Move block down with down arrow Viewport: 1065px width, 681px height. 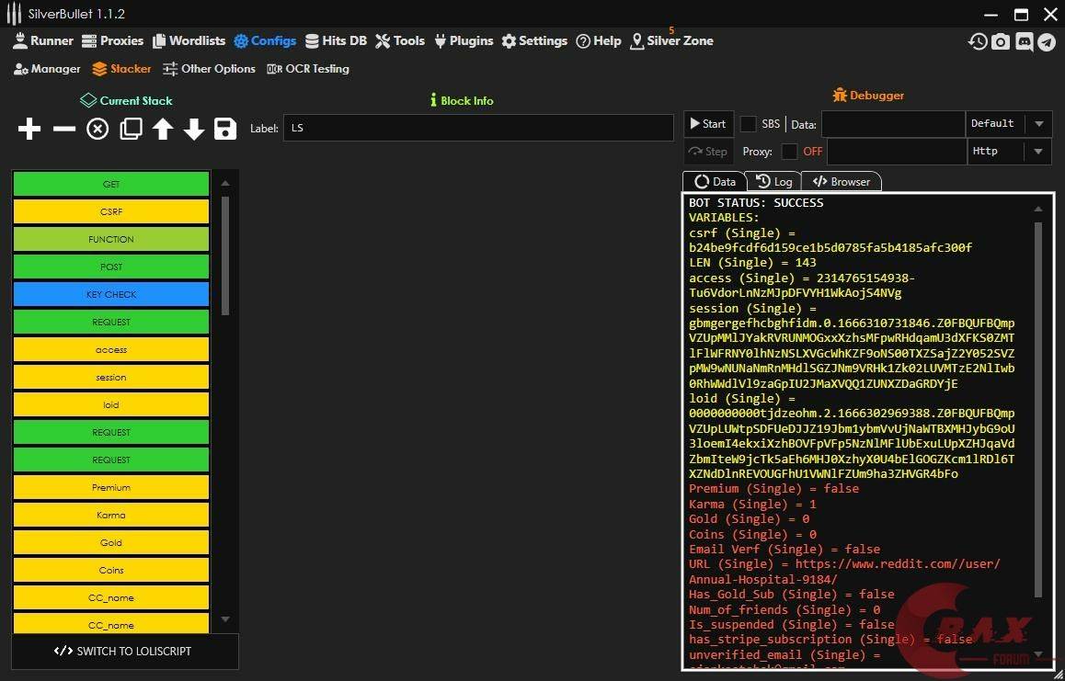(194, 129)
